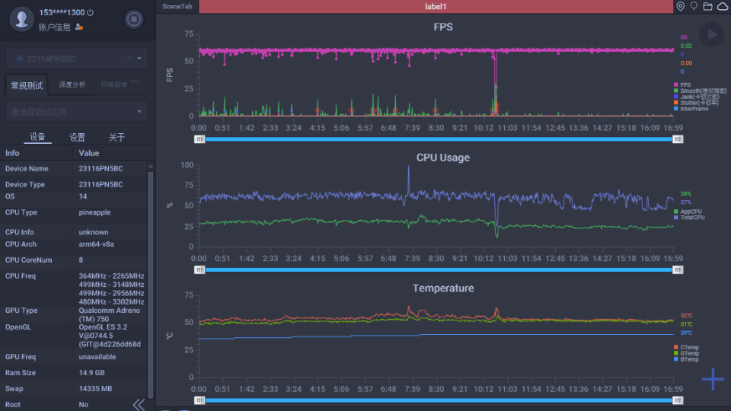Viewport: 731px width, 411px height.
Task: Click the CPU Usage chart title
Action: tap(443, 158)
